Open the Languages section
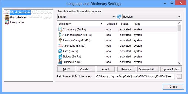The height and width of the screenshot is (94, 188). tap(17, 22)
